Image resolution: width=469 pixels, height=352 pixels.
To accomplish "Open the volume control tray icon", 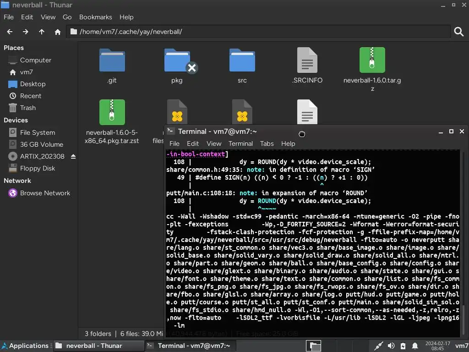I will click(x=391, y=346).
